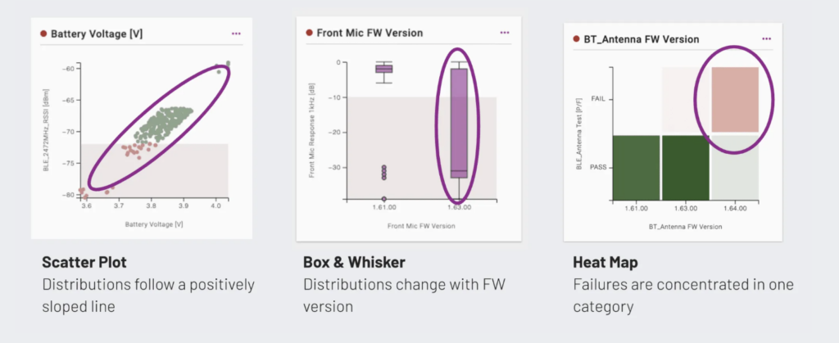Click the BT_Antenna FW Version card title
839x343 pixels.
click(641, 39)
